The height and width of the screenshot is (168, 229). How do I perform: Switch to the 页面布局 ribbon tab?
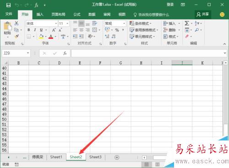pyautogui.click(x=58, y=14)
